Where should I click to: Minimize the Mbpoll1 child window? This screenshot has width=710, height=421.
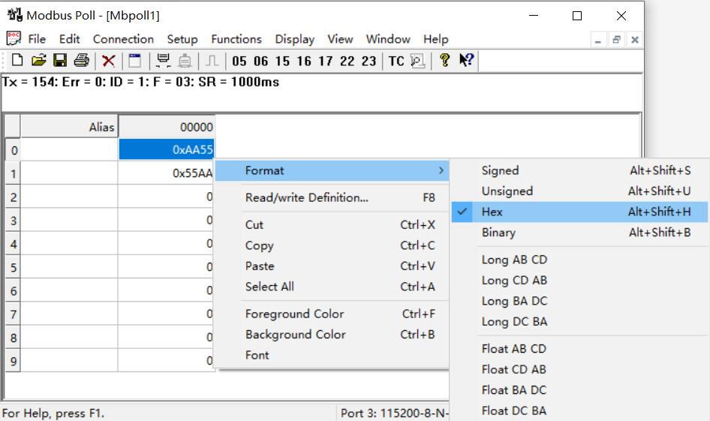pos(597,40)
